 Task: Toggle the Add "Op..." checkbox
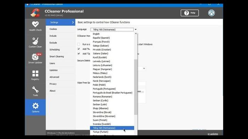tap(79, 54)
